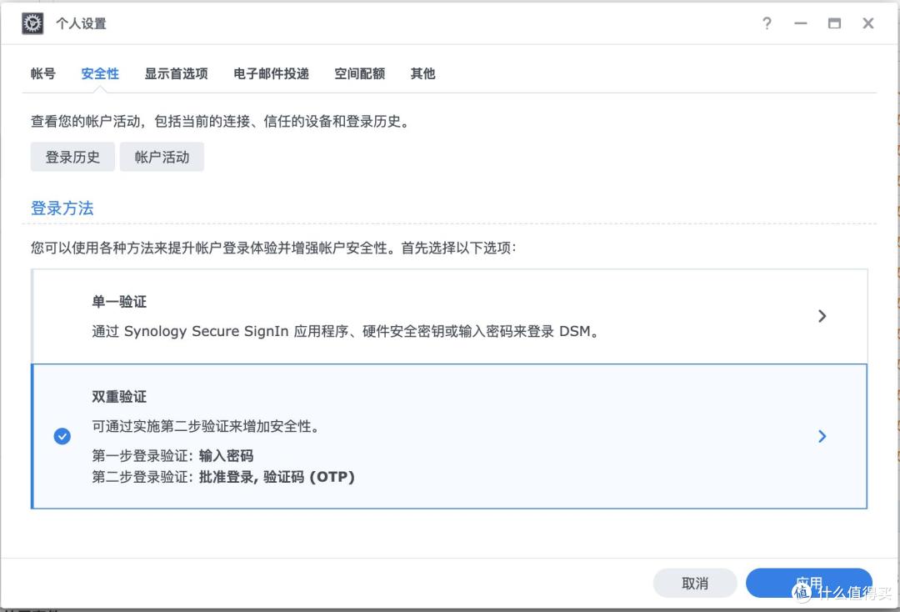
Task: Click the 登录历史 button
Action: tap(72, 157)
